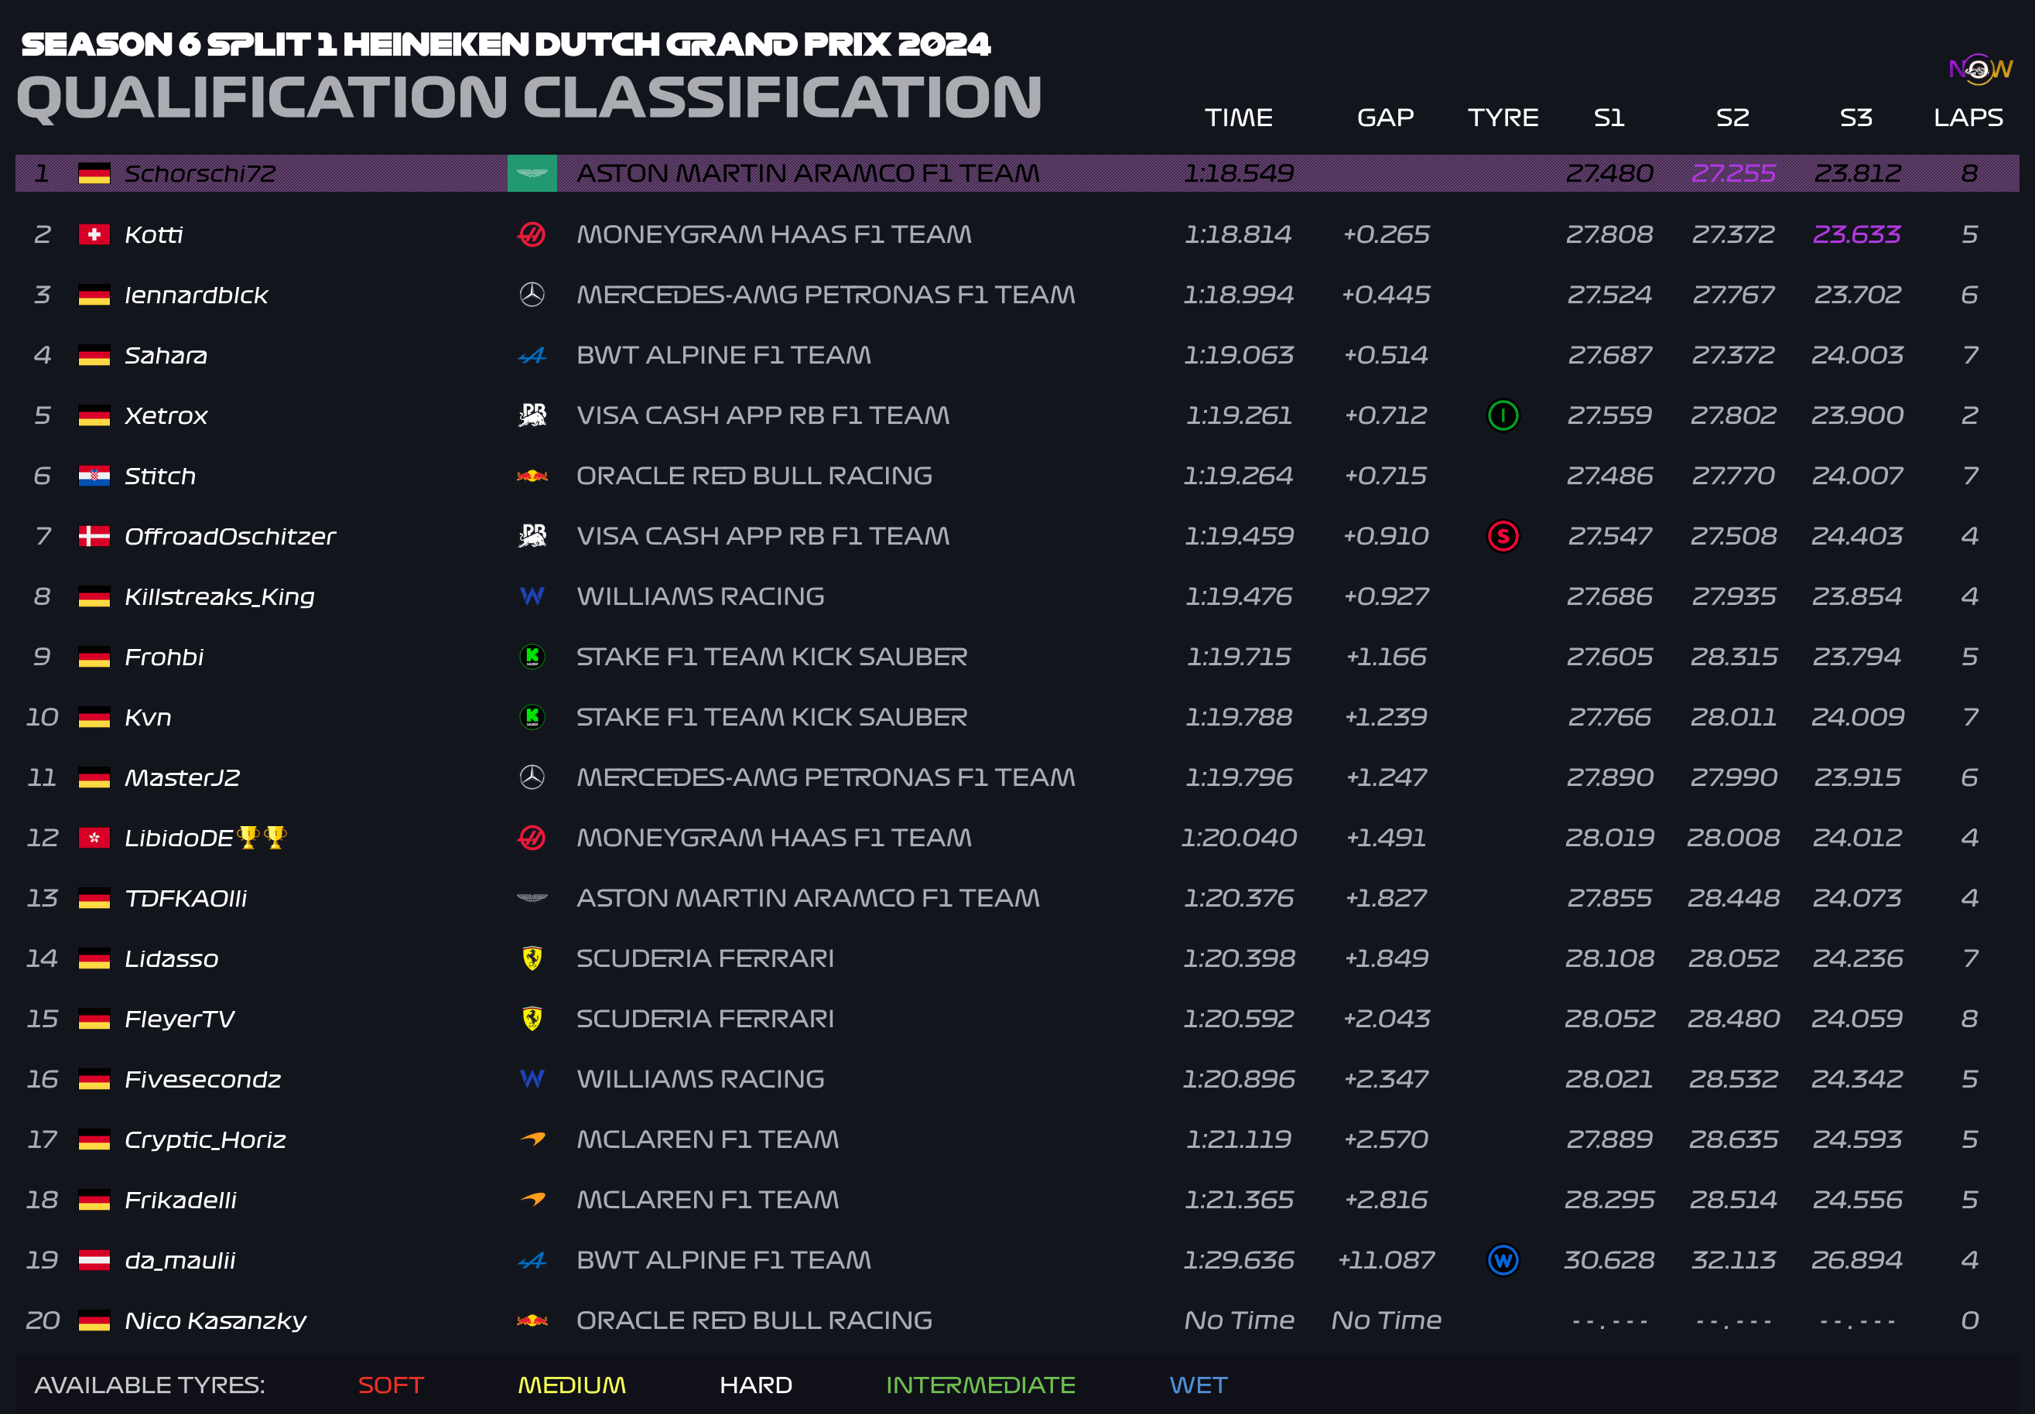Click the Mercedes logo beside MasterJ2
This screenshot has width=2035, height=1414.
pos(532,777)
